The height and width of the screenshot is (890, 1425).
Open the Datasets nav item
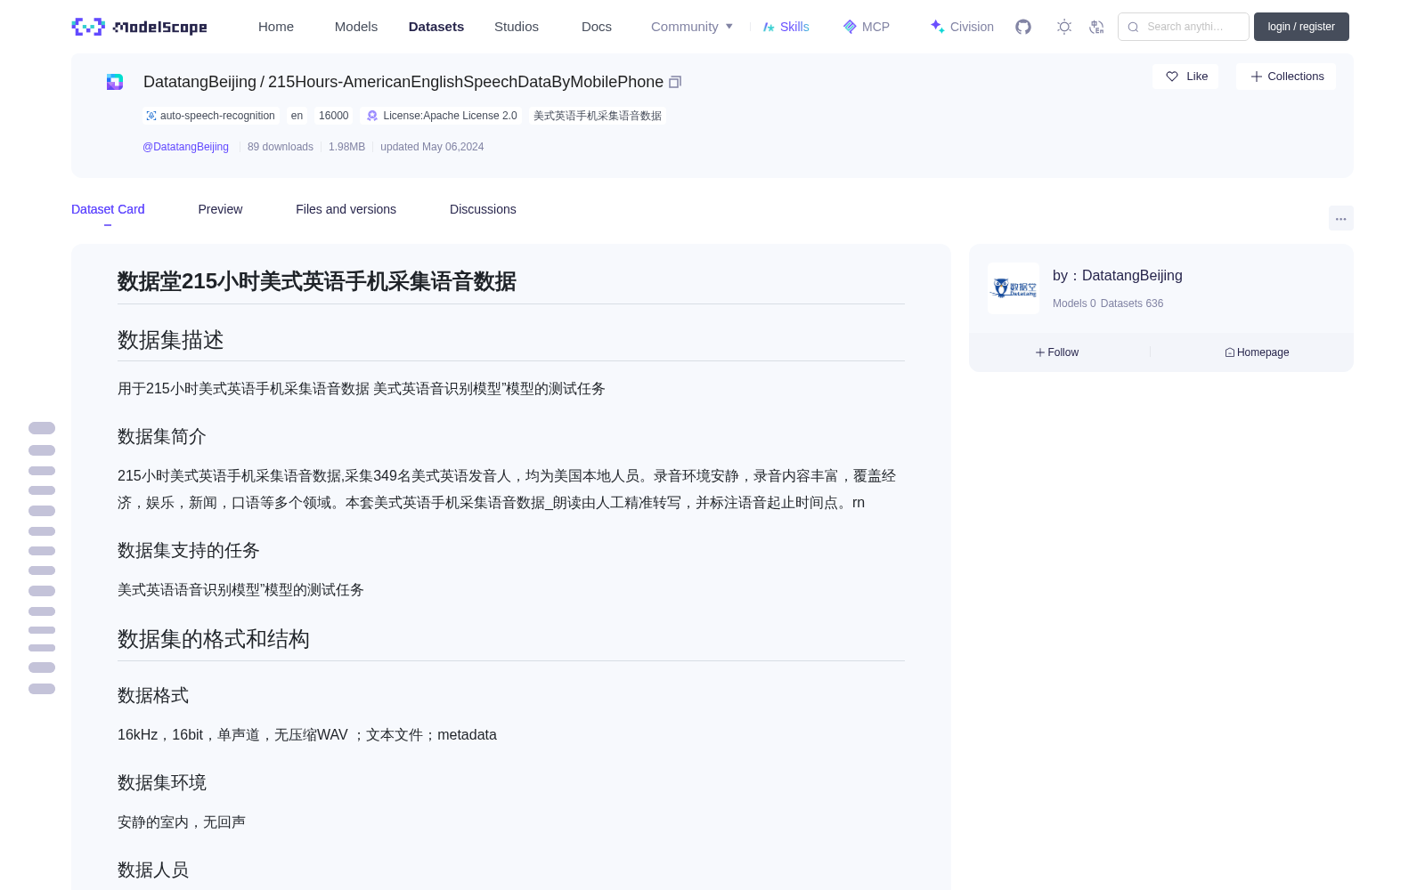(436, 27)
